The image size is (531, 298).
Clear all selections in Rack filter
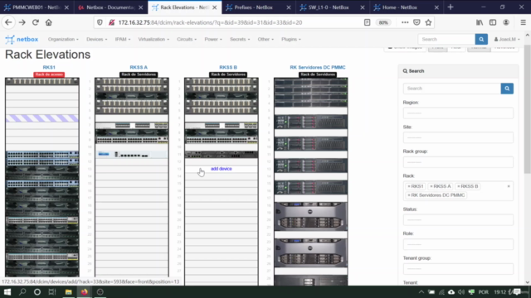point(509,186)
